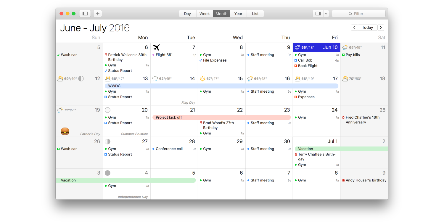Viewport: 444px width, 222px height.
Task: Click the half moon phase icon on June 12
Action: click(x=81, y=79)
